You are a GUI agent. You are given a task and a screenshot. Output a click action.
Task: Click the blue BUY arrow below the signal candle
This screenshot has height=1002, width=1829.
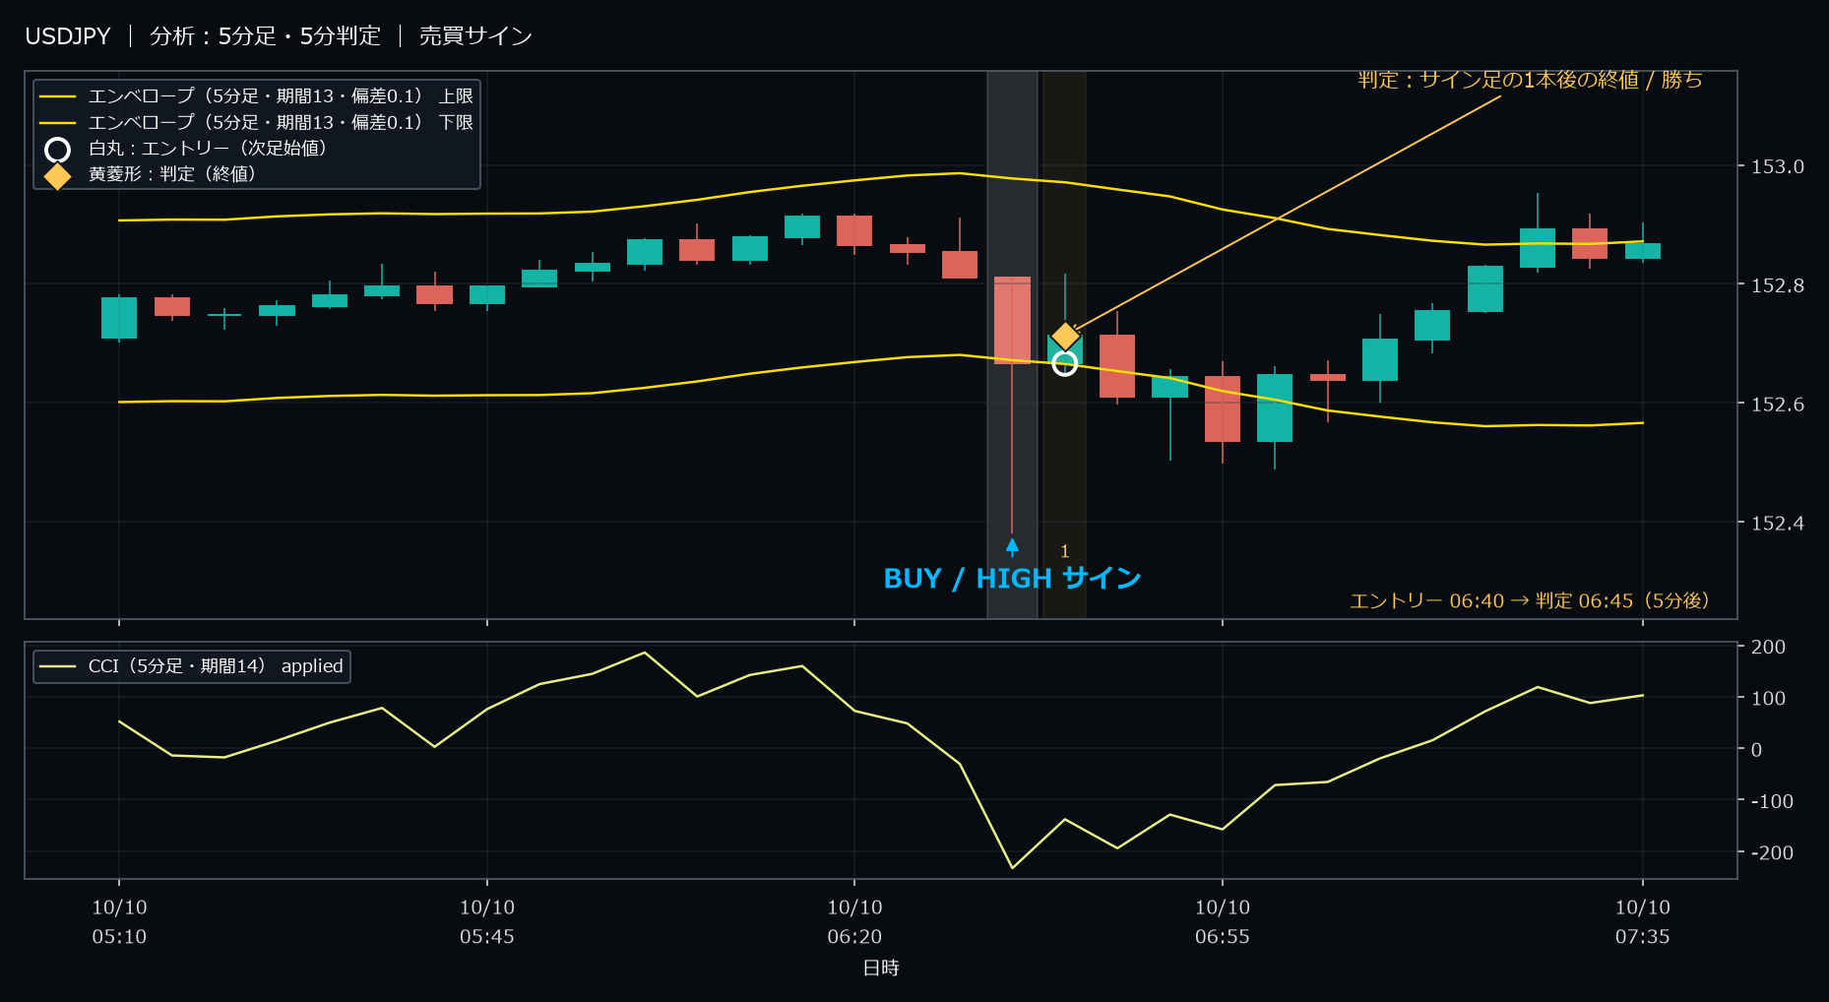(x=1012, y=547)
